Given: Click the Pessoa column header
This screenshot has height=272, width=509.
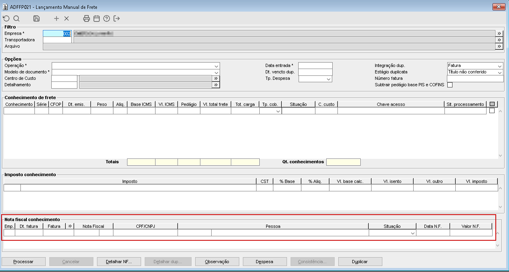Looking at the screenshot, I should pos(273,226).
